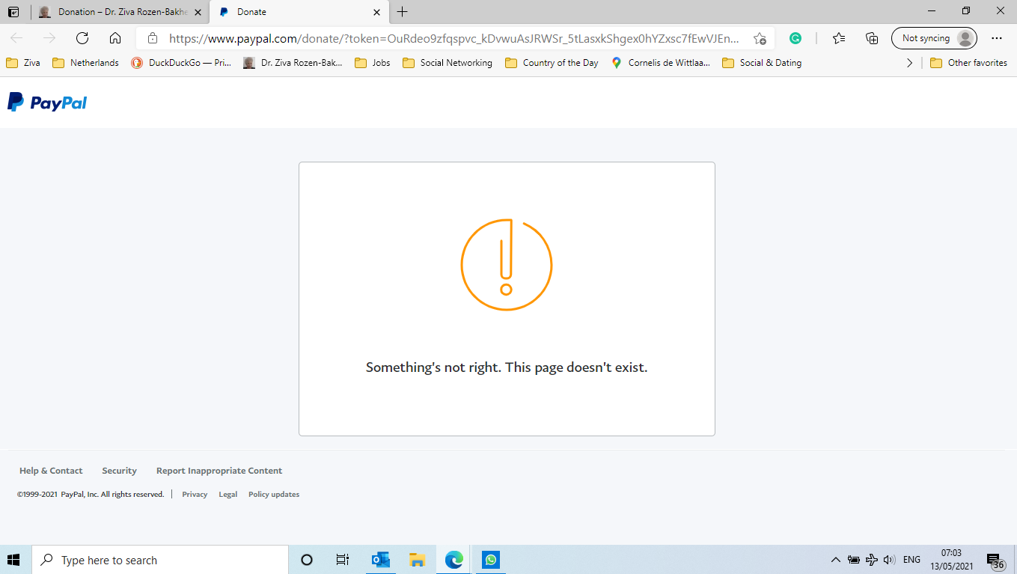Open the Ziva favorites folder

pos(23,63)
